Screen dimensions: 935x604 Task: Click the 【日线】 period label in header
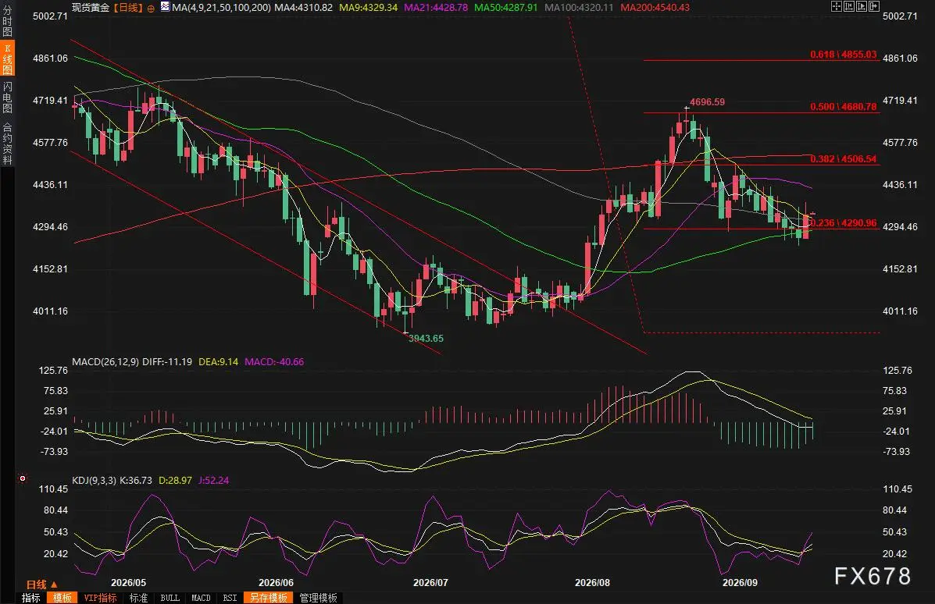[128, 7]
